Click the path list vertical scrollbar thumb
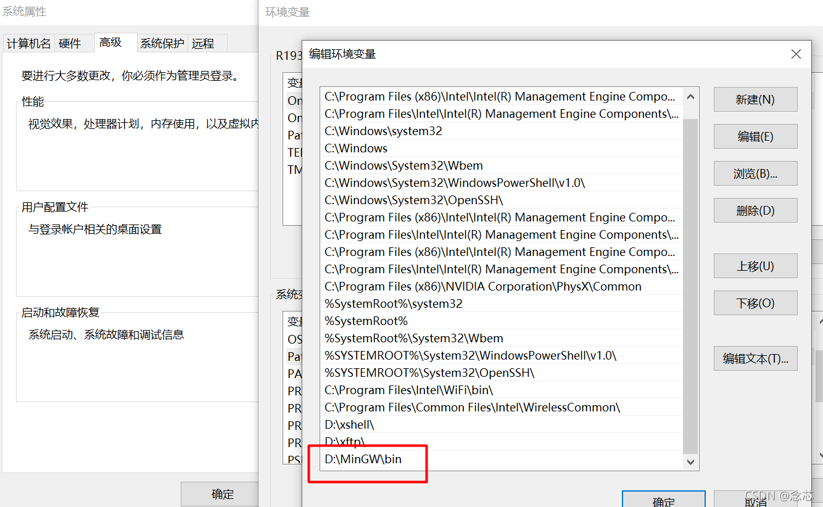The image size is (823, 507). (x=690, y=286)
